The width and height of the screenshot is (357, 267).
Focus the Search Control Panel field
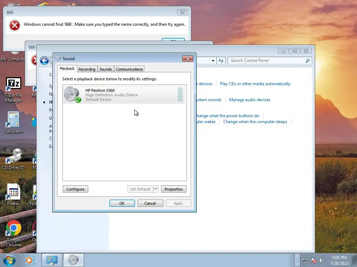269,60
